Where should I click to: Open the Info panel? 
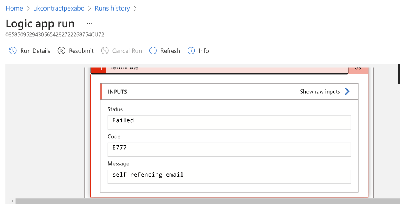[x=198, y=51]
